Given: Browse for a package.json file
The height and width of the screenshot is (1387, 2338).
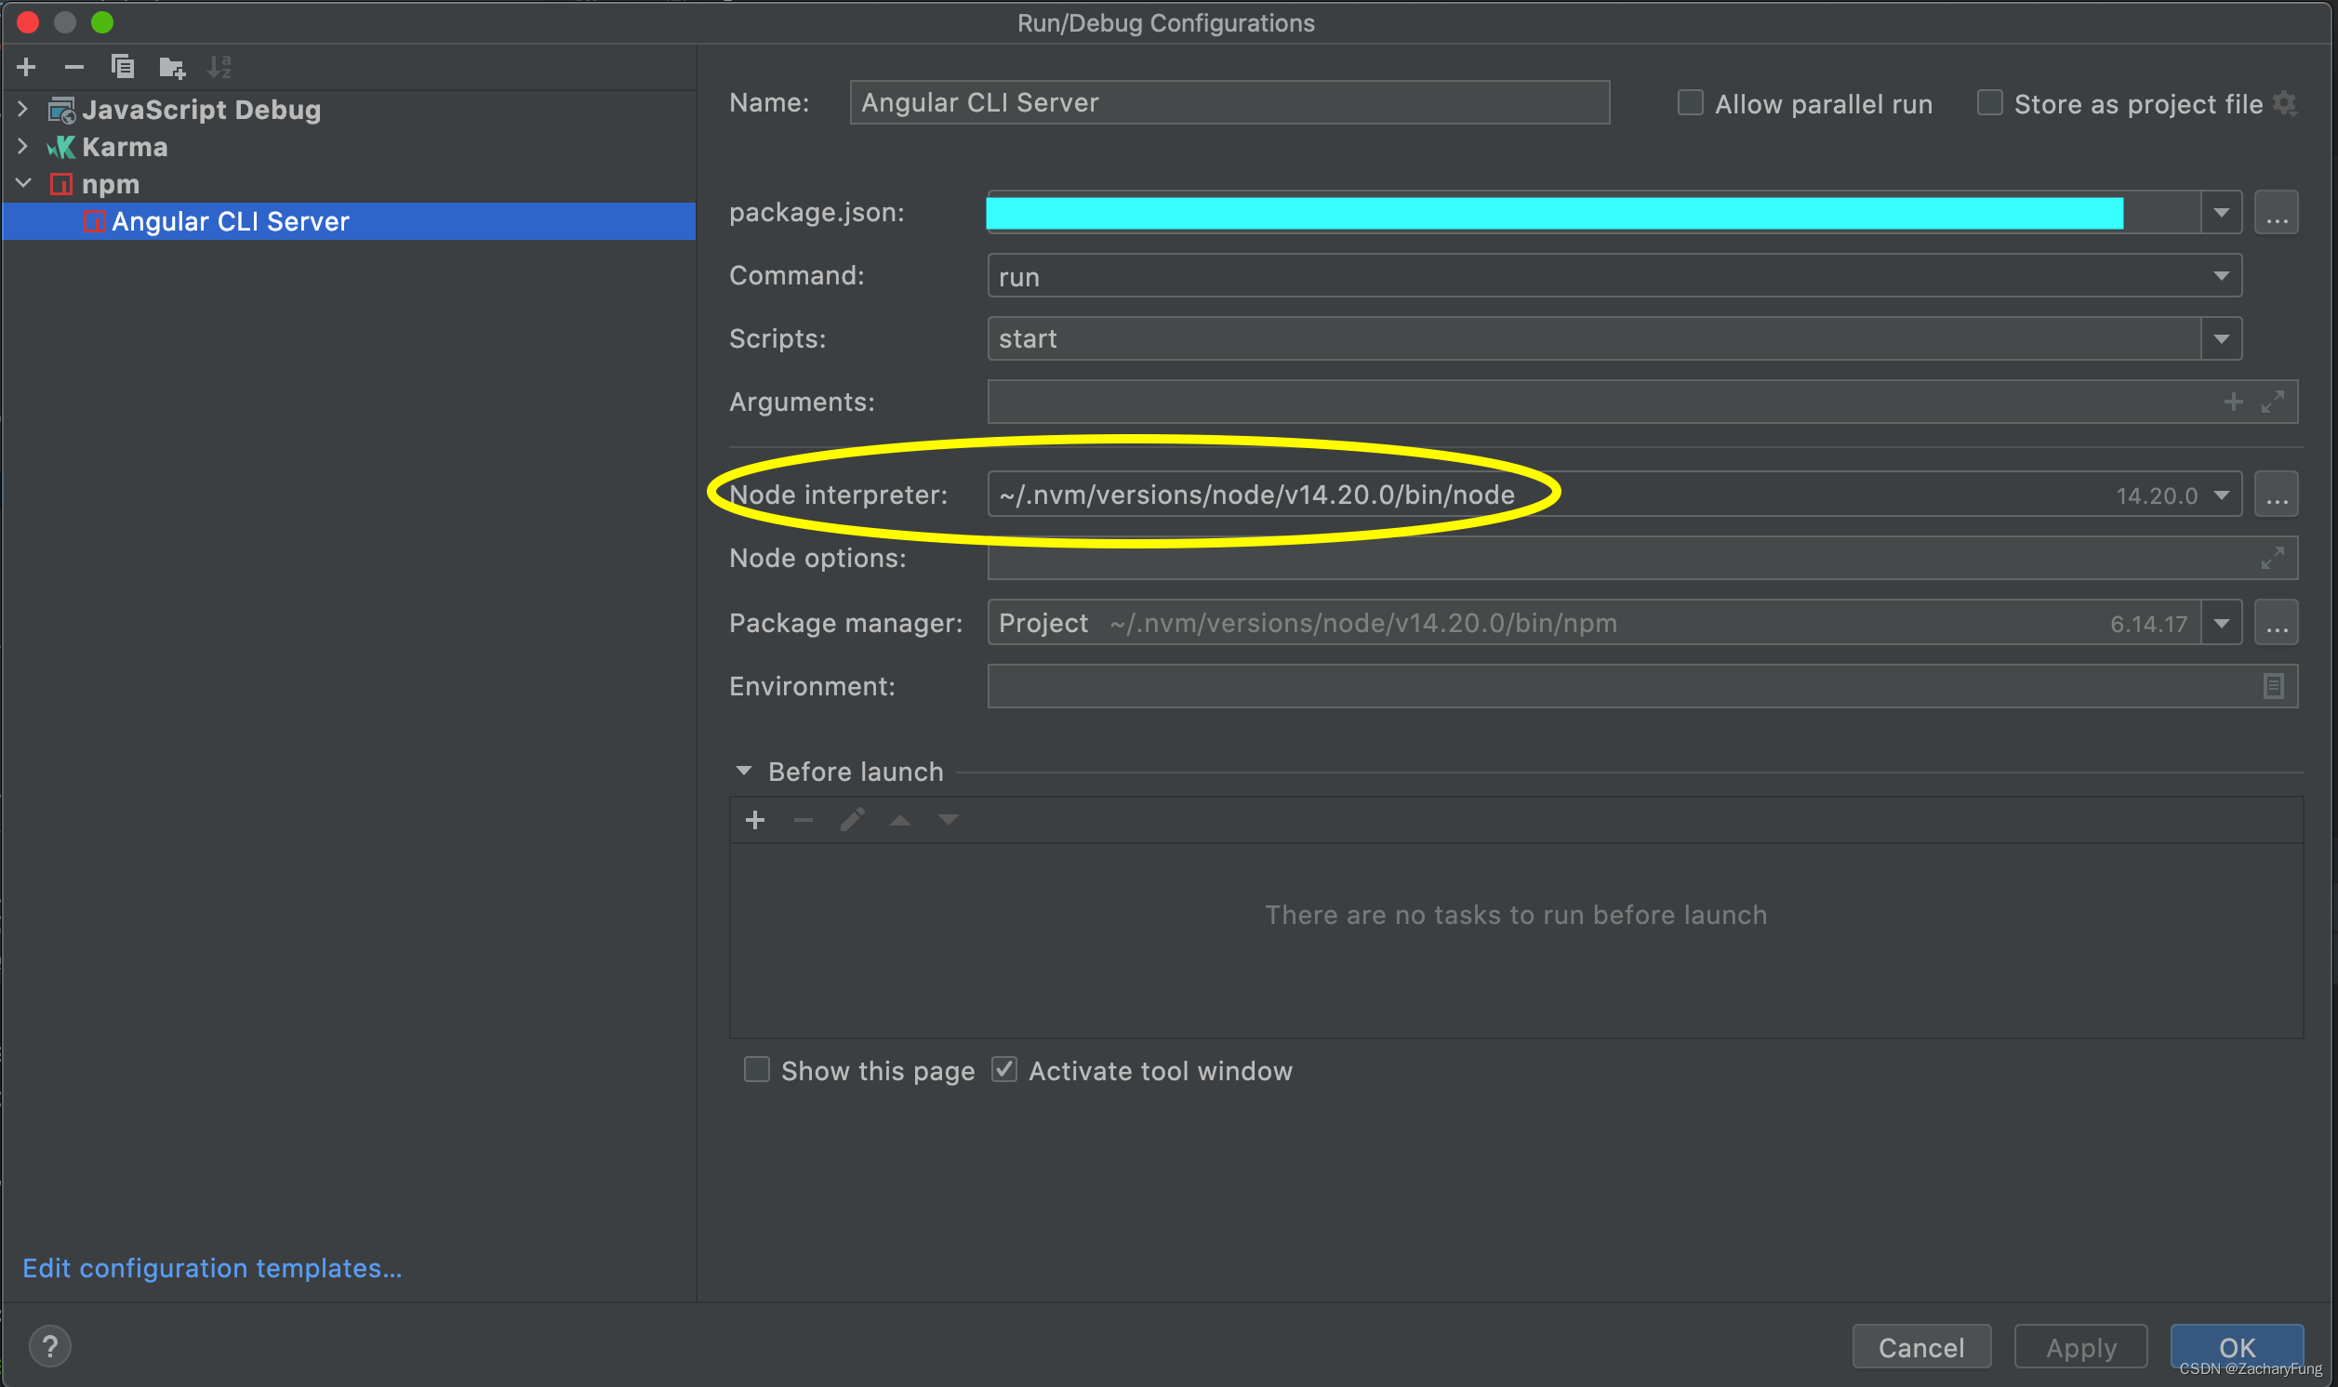Looking at the screenshot, I should [x=2277, y=213].
